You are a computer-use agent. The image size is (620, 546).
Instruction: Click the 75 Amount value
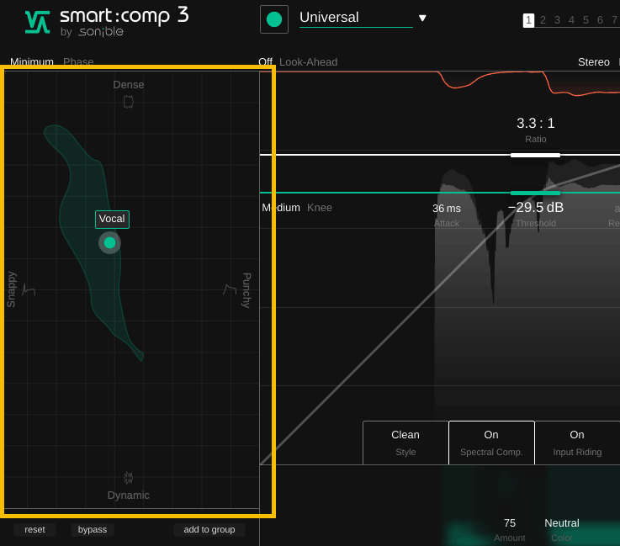(x=510, y=523)
